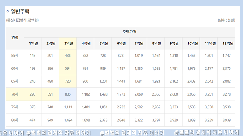The image size is (243, 136).
Task: Click the cell with value 1,310
Action: click(173, 56)
